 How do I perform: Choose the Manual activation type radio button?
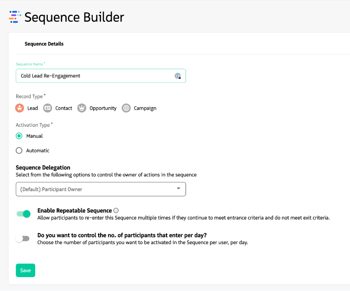coord(19,136)
